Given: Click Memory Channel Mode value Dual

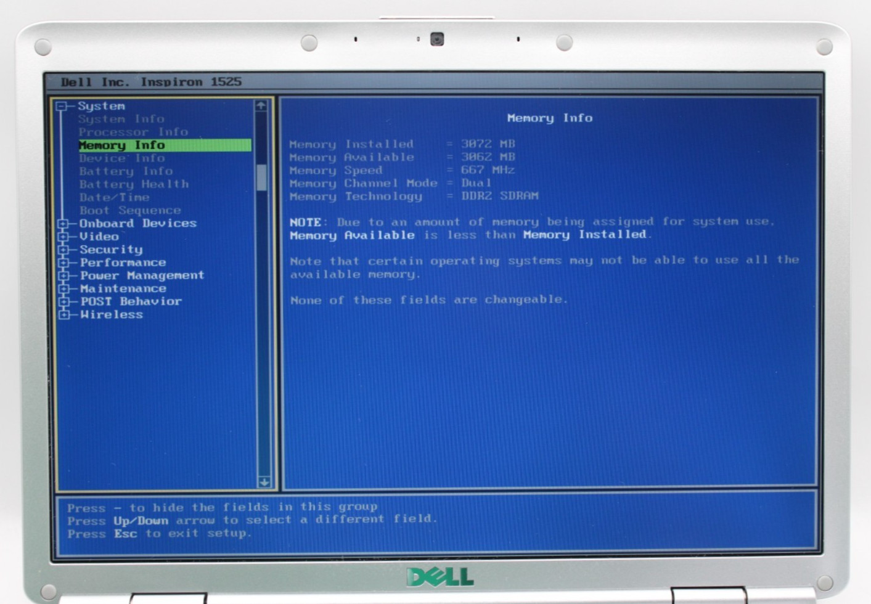Looking at the screenshot, I should (x=476, y=183).
